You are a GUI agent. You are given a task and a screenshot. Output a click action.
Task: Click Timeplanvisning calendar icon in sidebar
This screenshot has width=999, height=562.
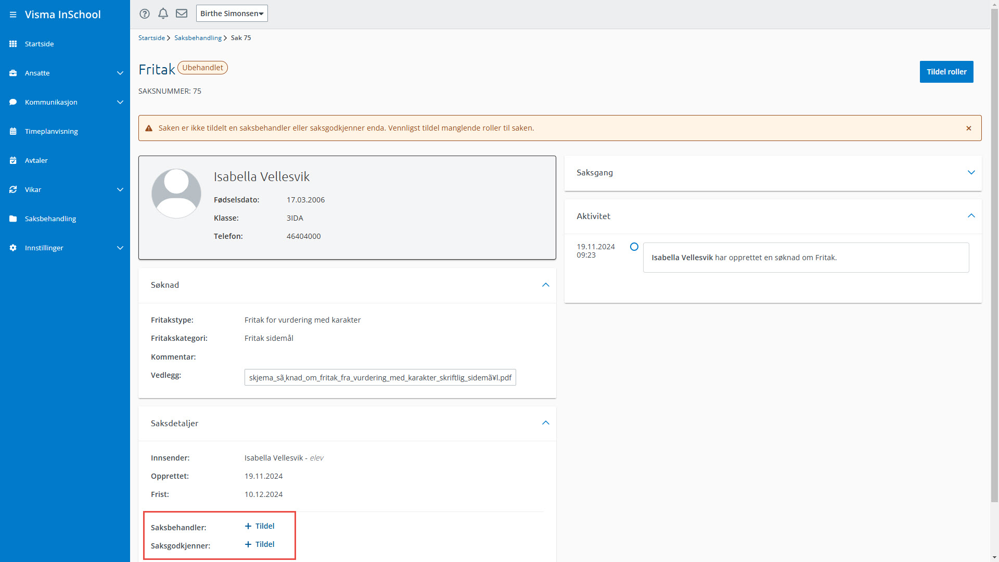(13, 131)
